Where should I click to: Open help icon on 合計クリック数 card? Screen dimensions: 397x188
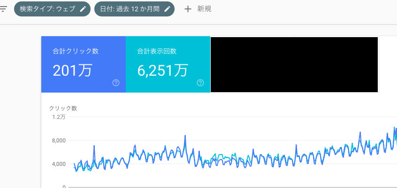click(116, 83)
